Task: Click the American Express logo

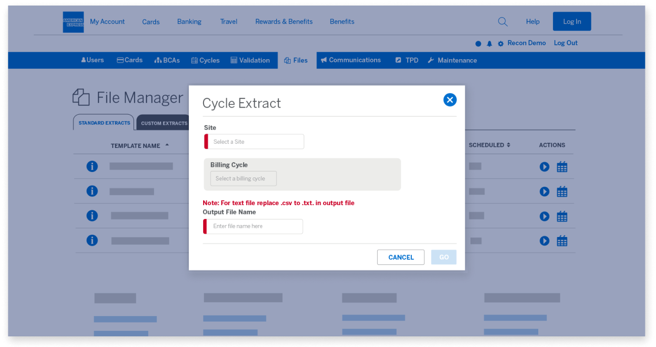Action: (73, 22)
